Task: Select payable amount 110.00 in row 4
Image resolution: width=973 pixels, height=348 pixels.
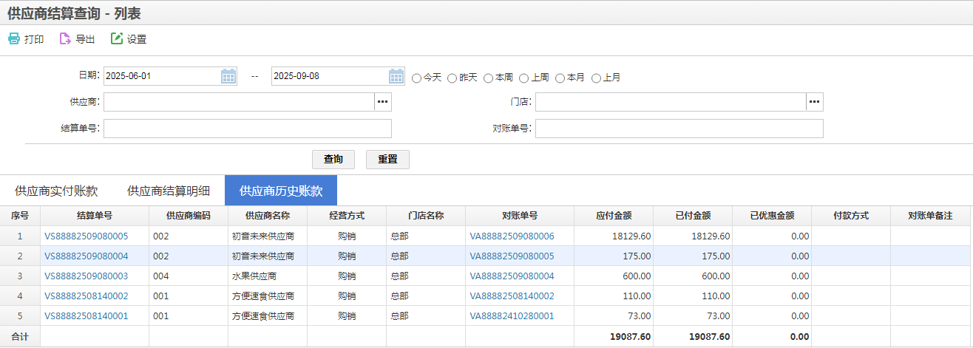Action: (614, 296)
